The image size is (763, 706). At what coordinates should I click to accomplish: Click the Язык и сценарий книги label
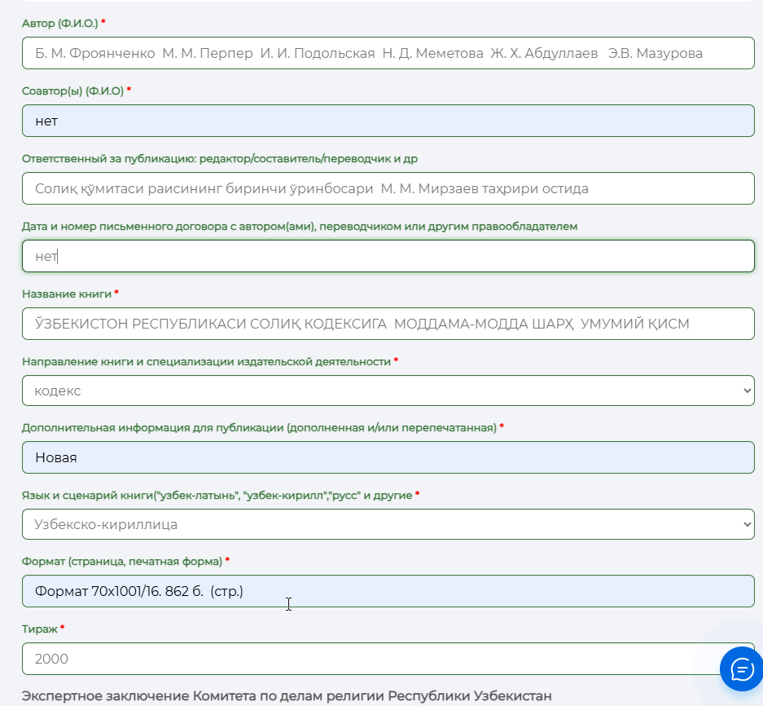(217, 496)
